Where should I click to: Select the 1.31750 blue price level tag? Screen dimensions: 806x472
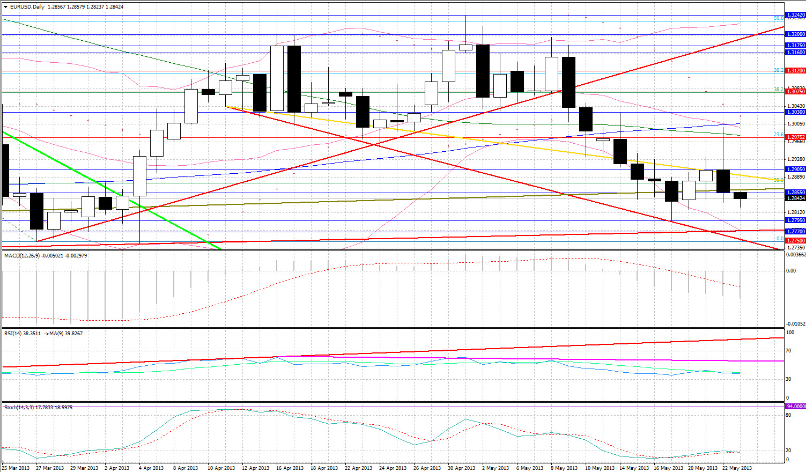click(x=795, y=46)
